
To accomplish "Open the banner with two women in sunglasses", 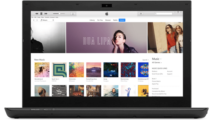I will click(x=165, y=38).
